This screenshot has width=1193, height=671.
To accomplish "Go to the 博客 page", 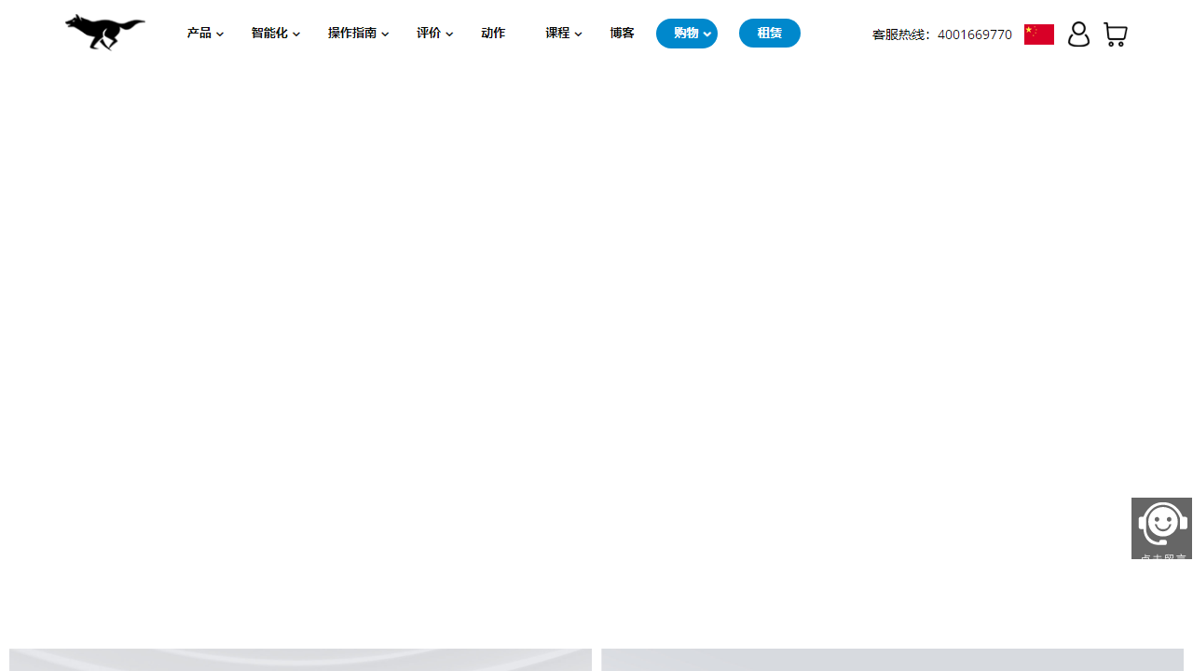I will click(x=622, y=34).
